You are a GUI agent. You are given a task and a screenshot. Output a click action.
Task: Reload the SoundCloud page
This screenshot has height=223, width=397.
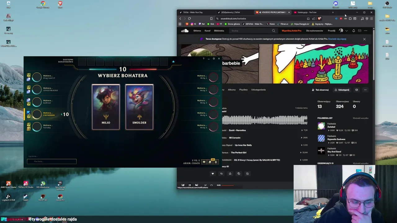click(190, 19)
